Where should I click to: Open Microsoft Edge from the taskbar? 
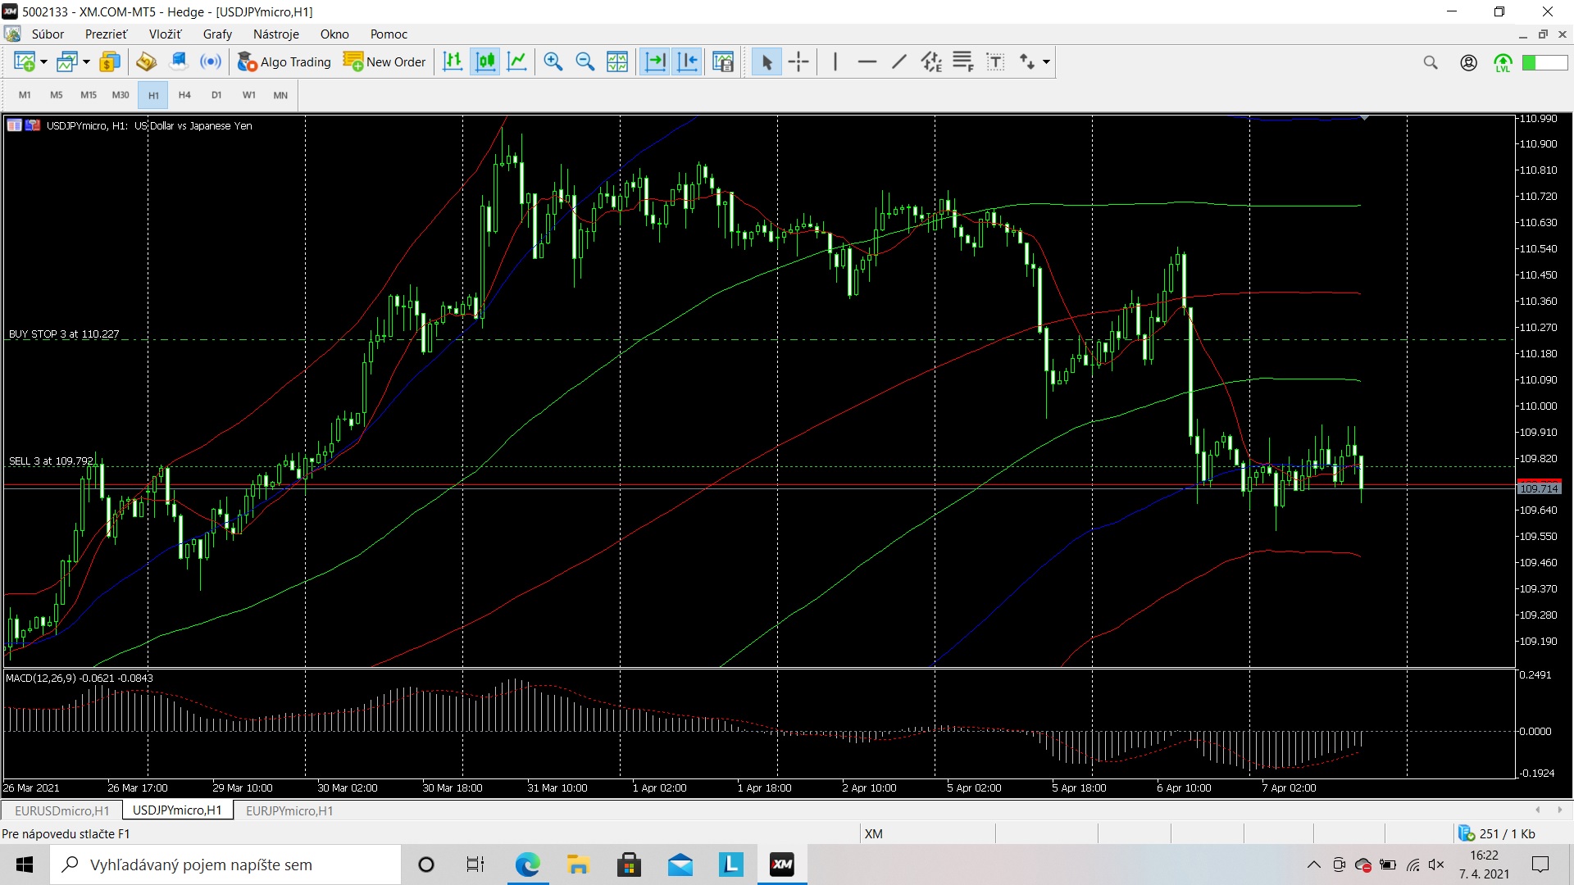(x=527, y=865)
